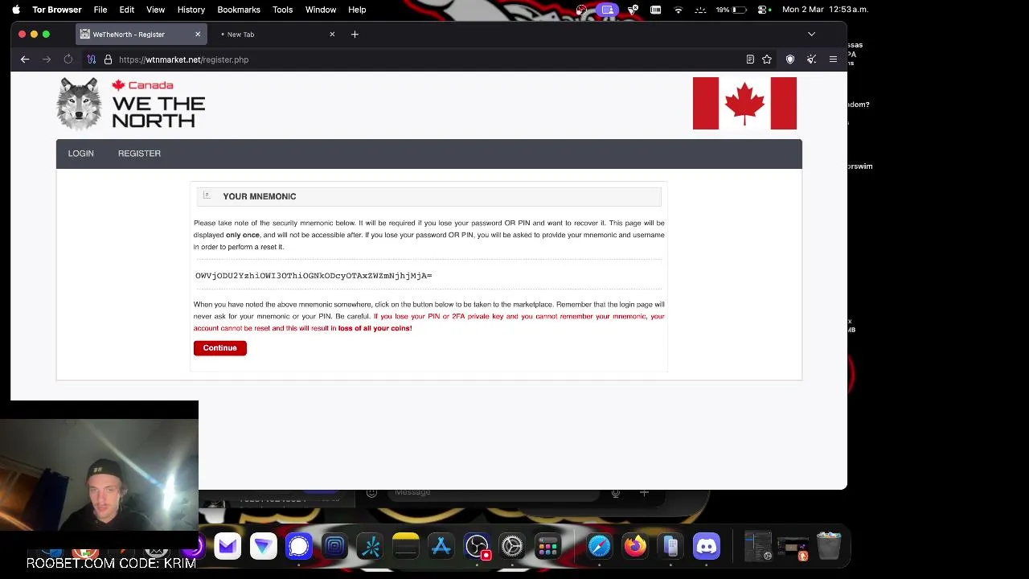Toggle reader view in address bar

pyautogui.click(x=750, y=60)
